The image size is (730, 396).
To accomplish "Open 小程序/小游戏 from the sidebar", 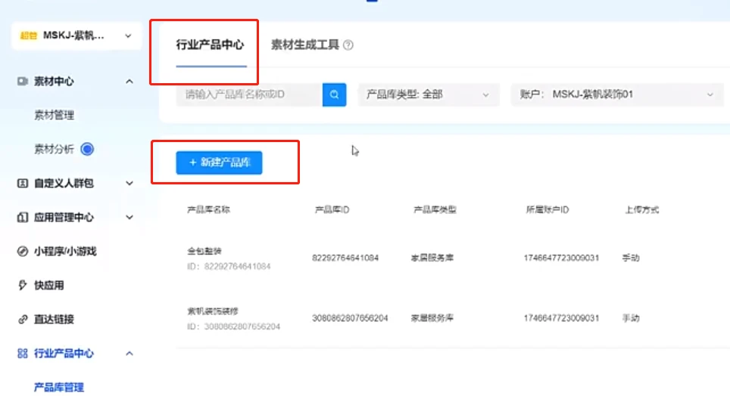I will [x=64, y=252].
